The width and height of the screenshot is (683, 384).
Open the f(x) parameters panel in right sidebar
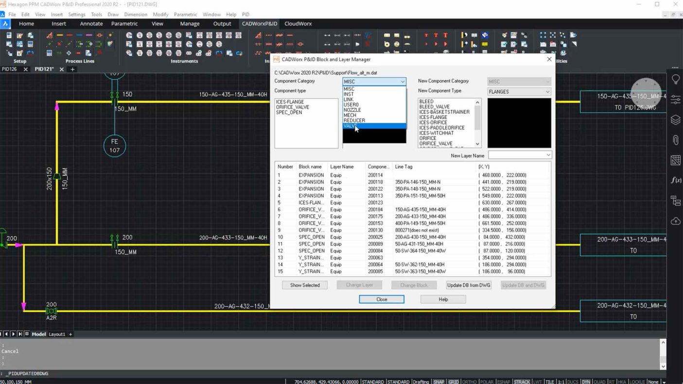[675, 180]
